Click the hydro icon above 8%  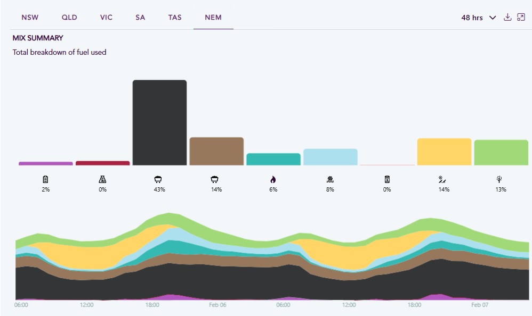pyautogui.click(x=330, y=180)
